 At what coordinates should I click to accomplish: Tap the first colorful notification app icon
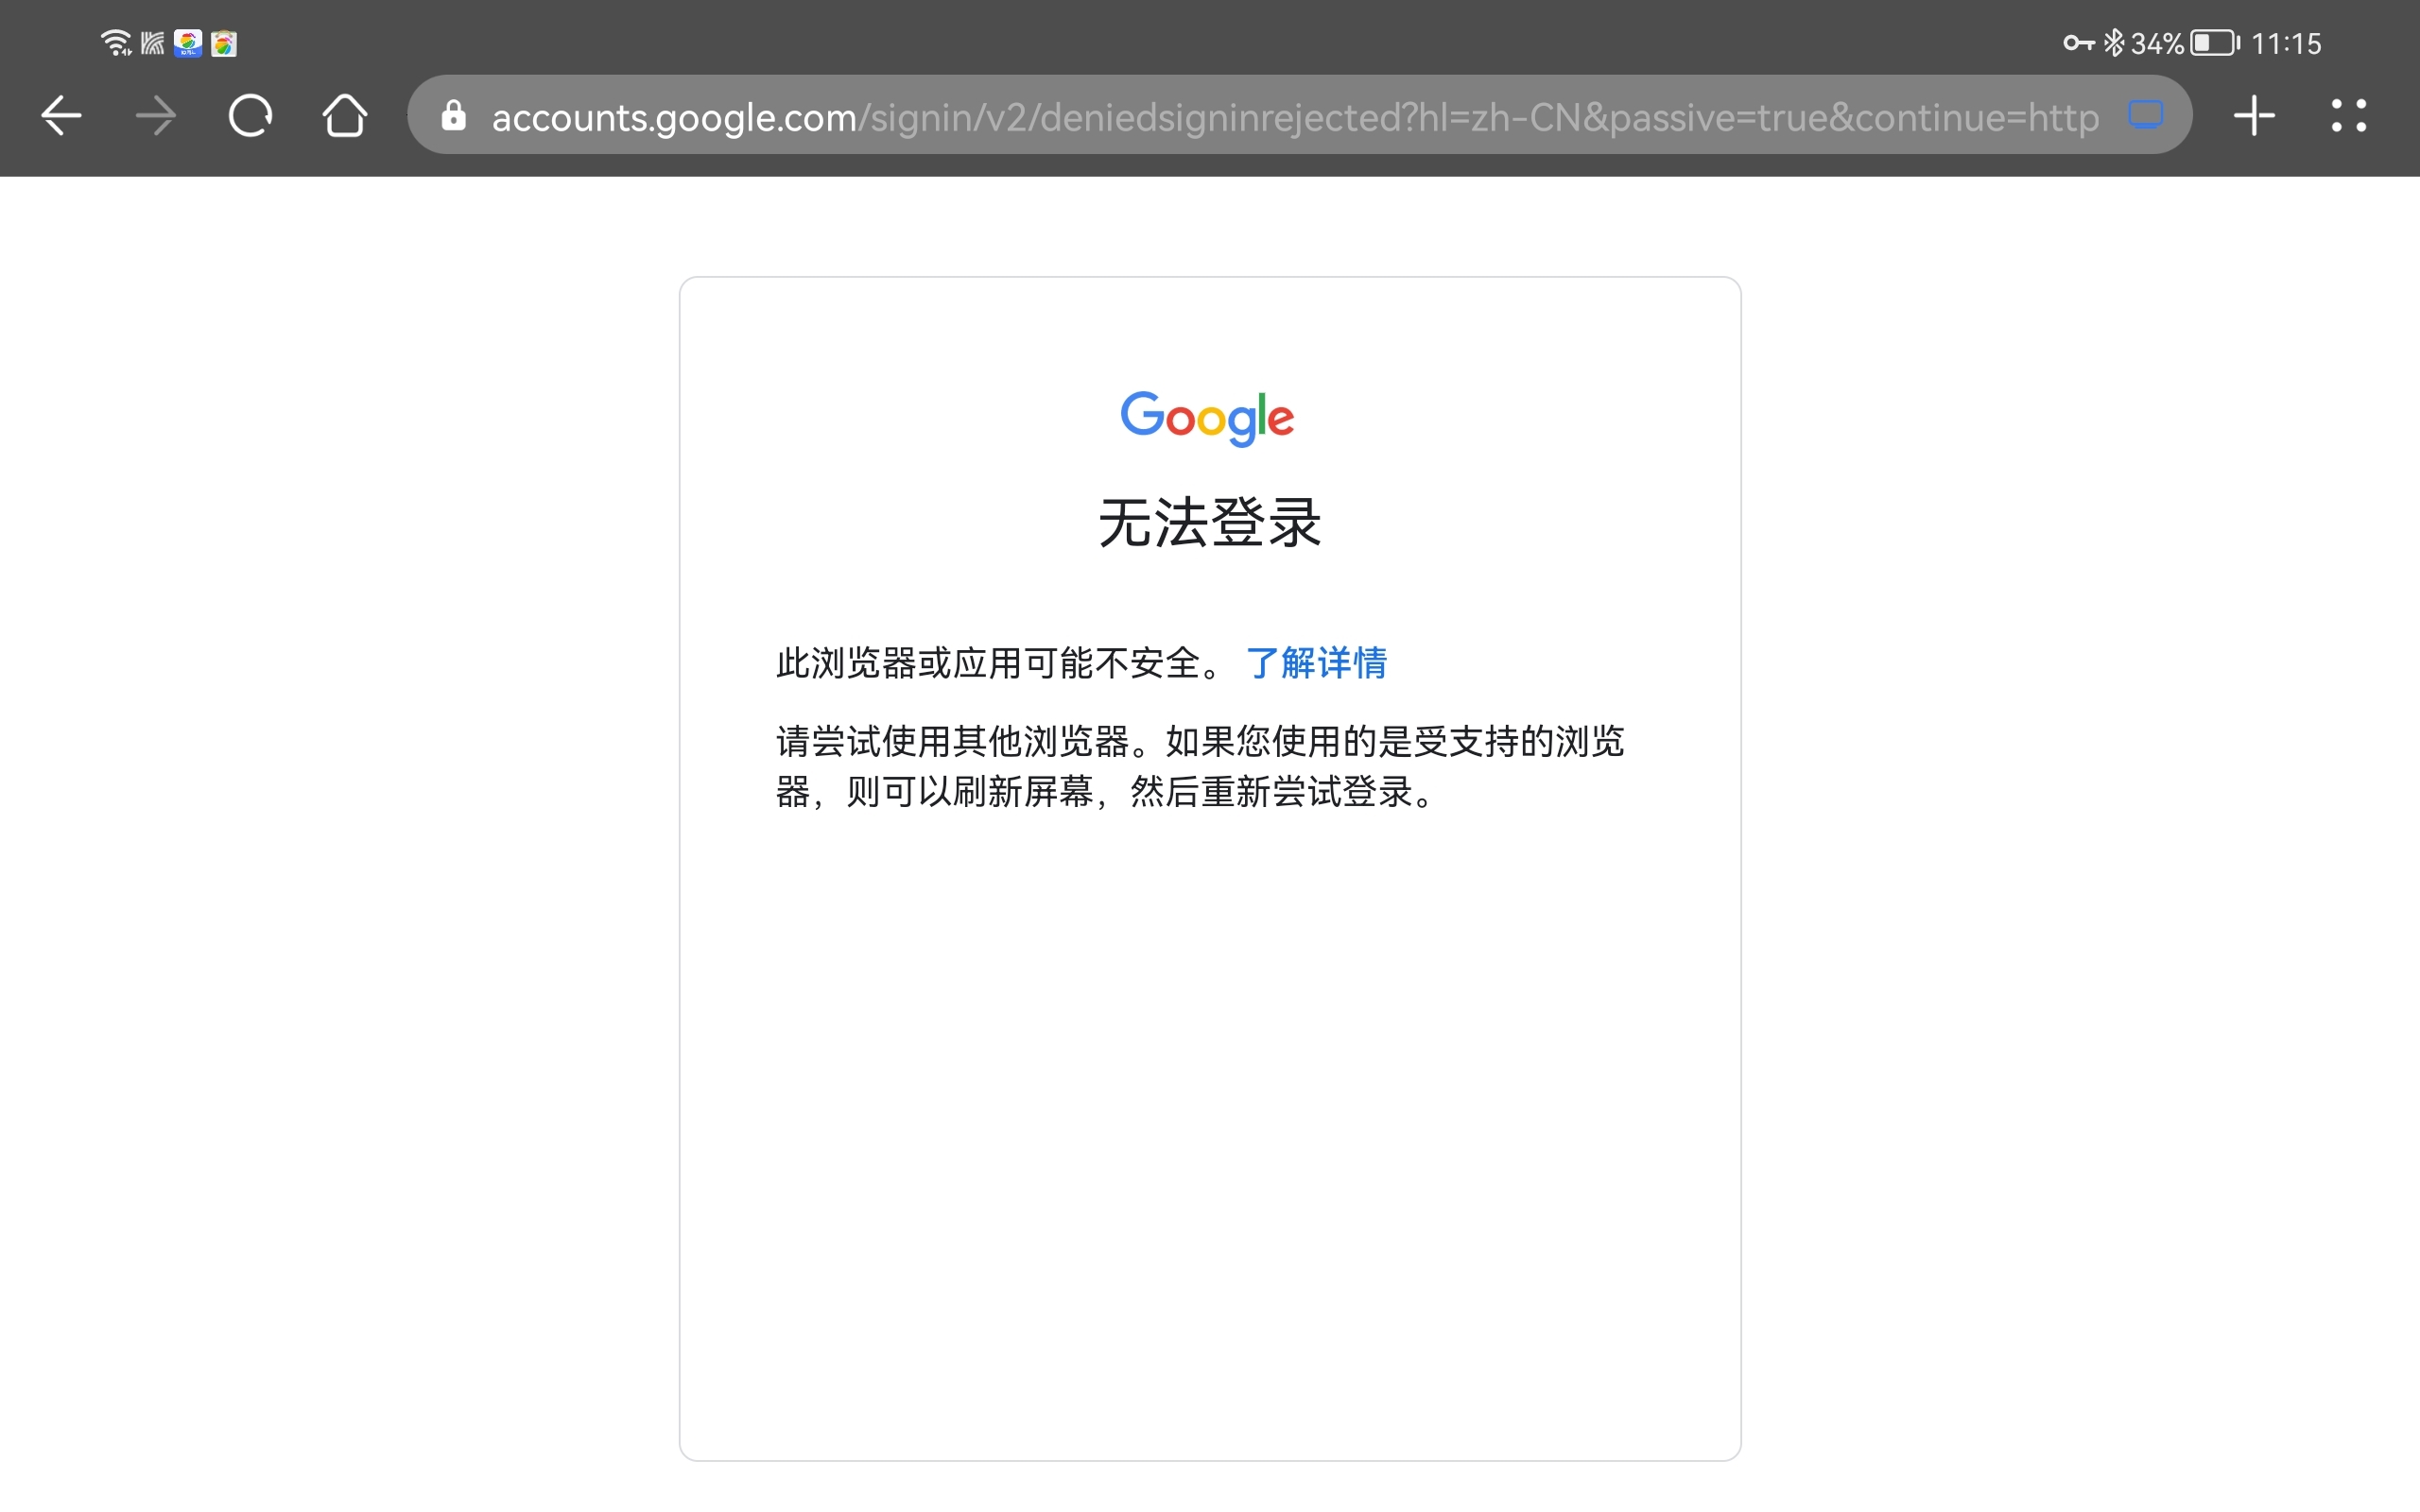tap(188, 44)
